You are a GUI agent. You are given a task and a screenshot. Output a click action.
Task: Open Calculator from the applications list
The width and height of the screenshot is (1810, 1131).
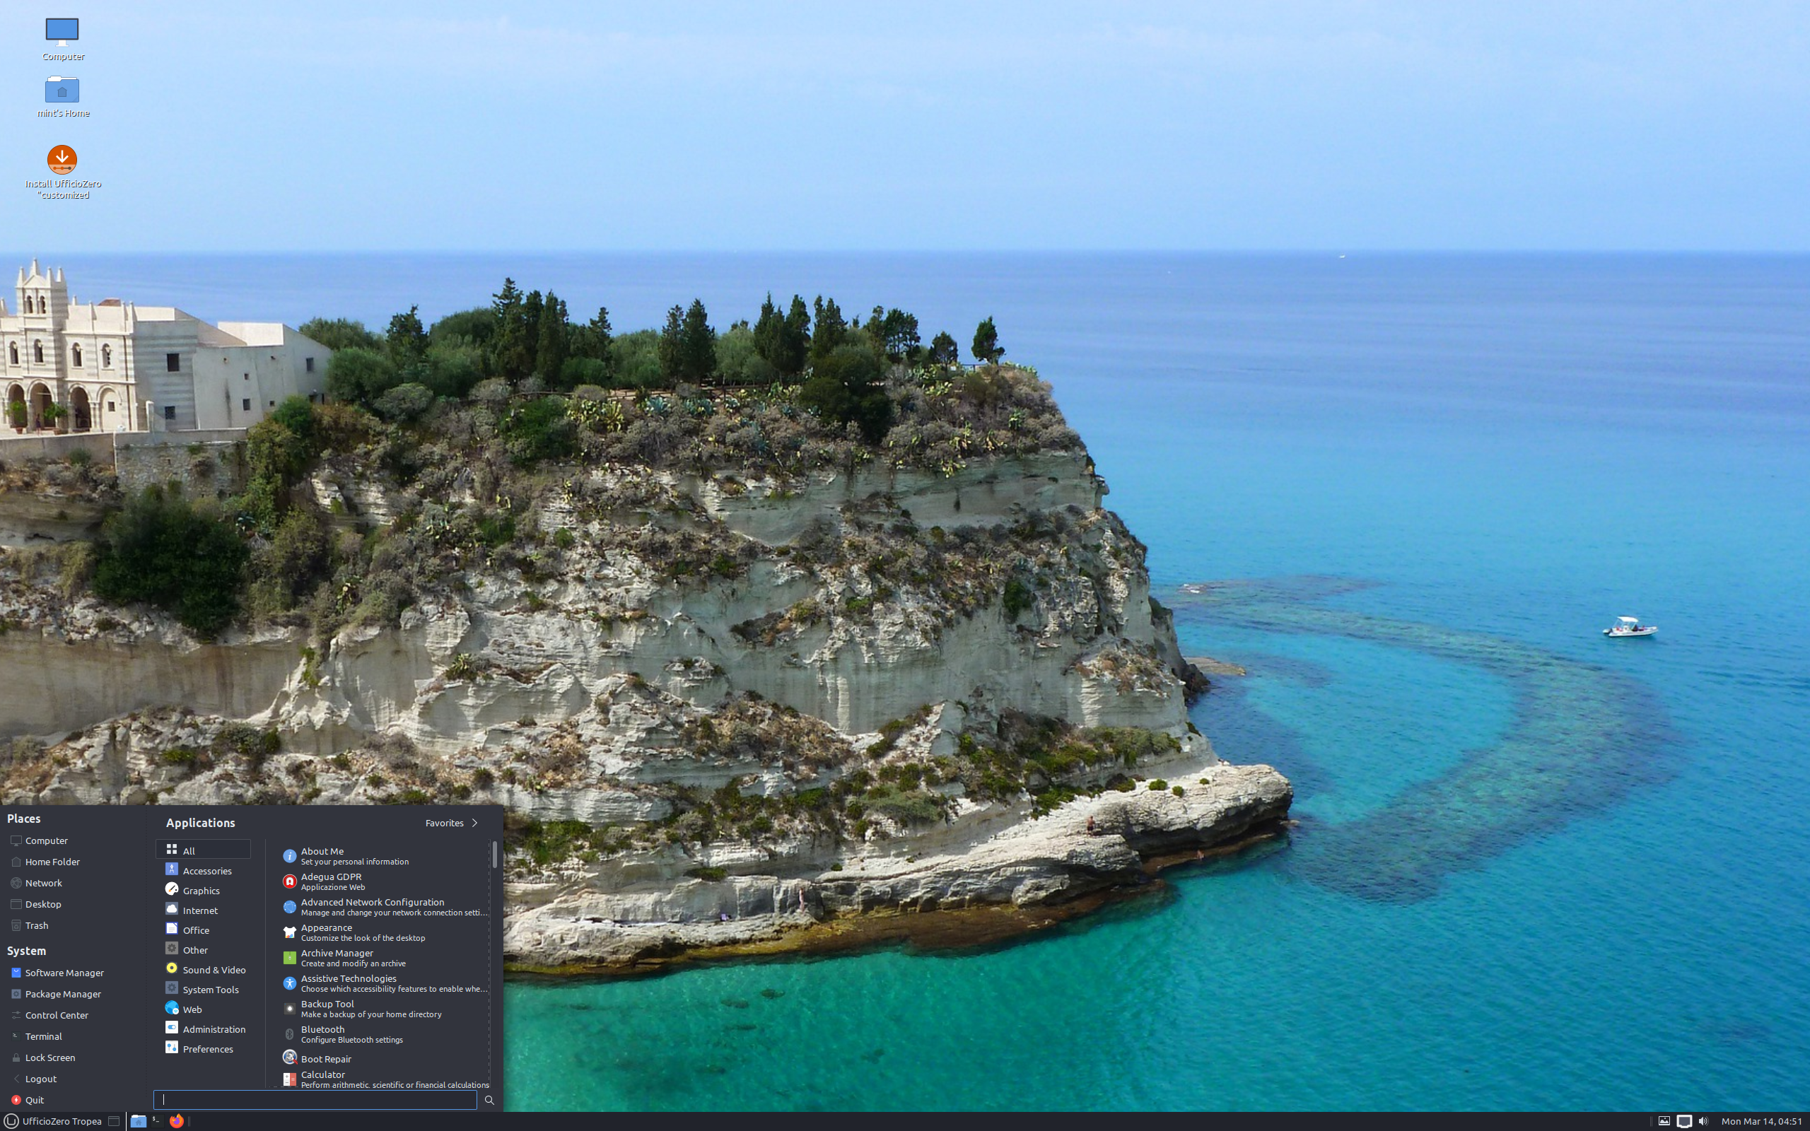[384, 1079]
